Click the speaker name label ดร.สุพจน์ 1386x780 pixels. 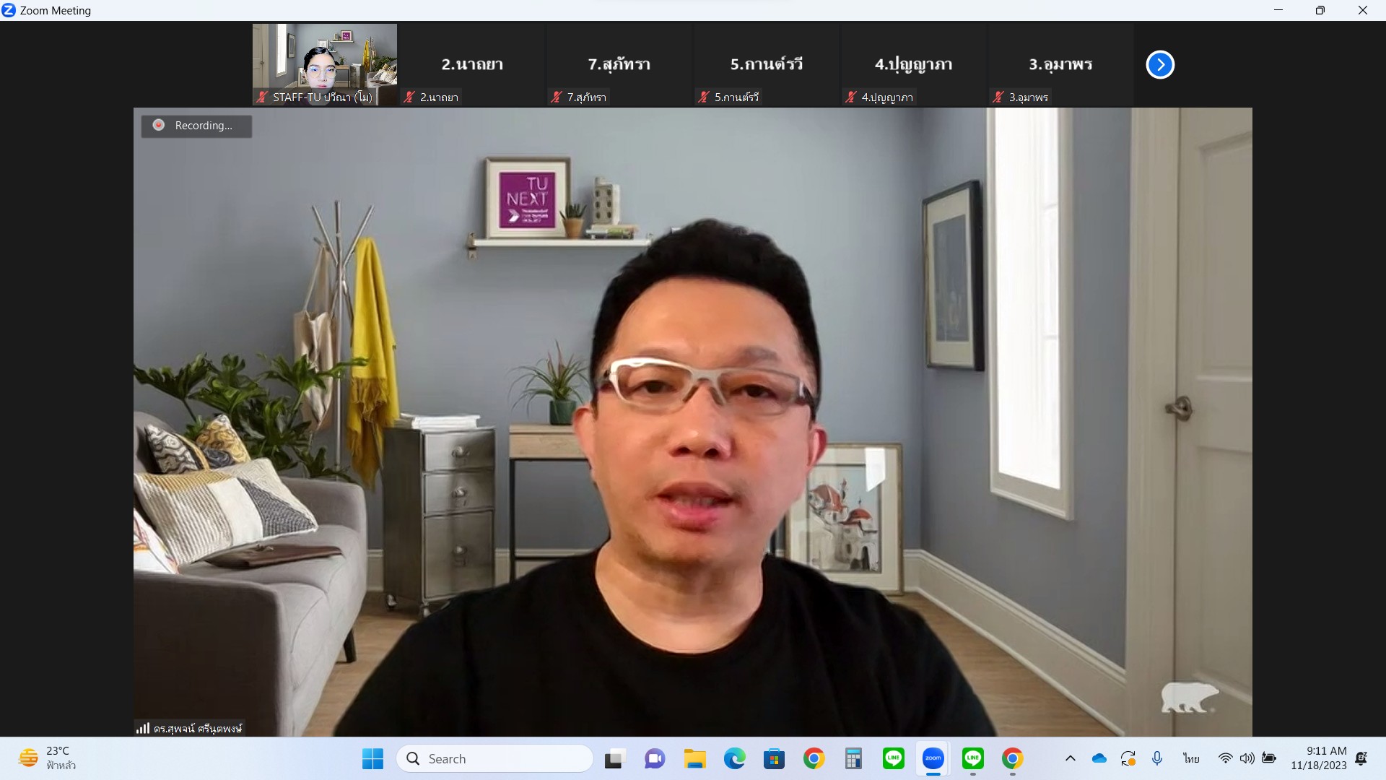(198, 729)
